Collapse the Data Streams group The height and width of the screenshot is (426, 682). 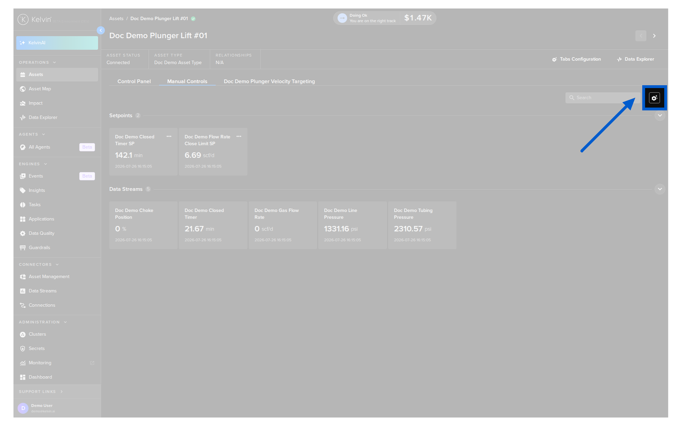[x=660, y=189]
